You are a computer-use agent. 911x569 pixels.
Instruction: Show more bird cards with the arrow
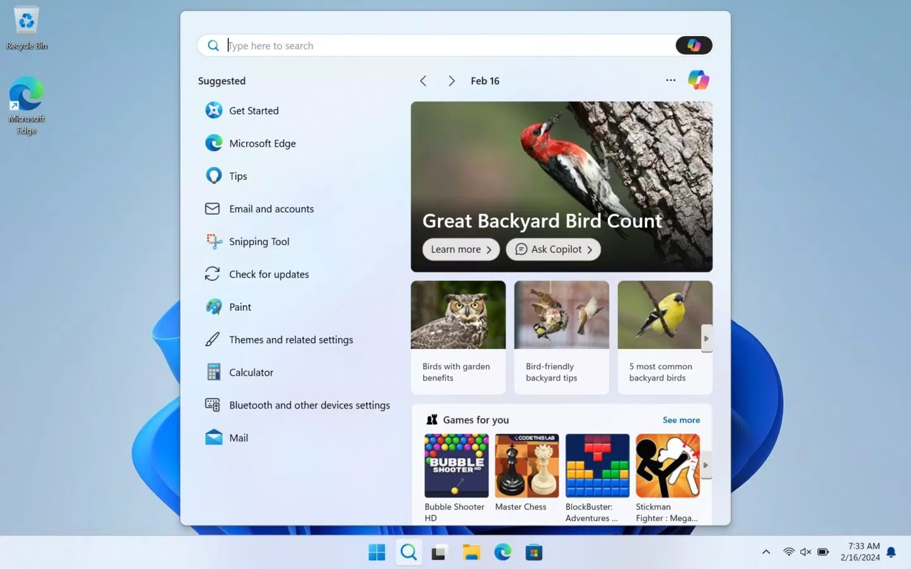(x=707, y=338)
